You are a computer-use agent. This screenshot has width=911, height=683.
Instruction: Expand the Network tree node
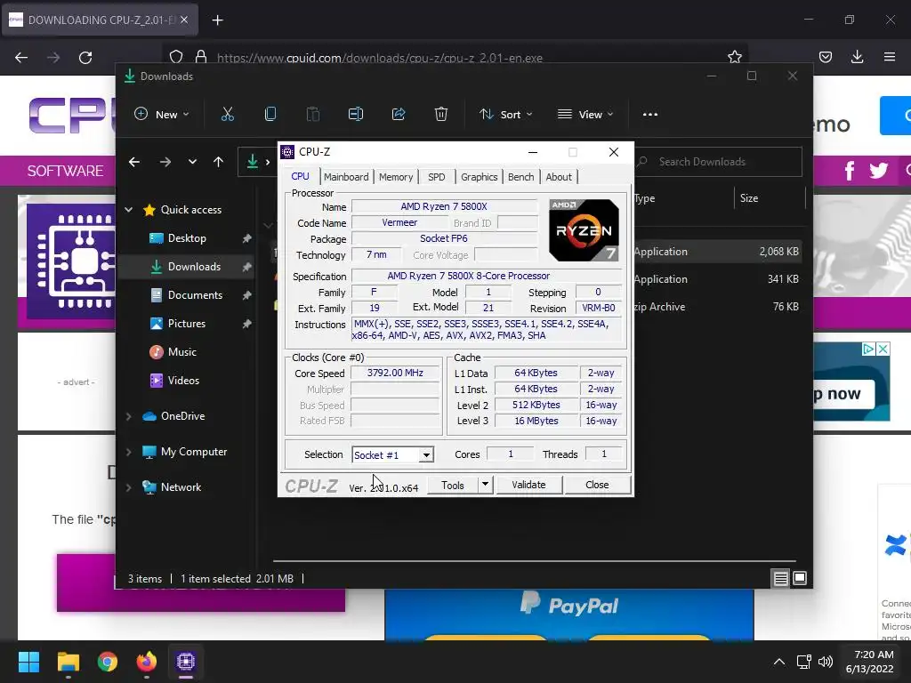pyautogui.click(x=128, y=487)
